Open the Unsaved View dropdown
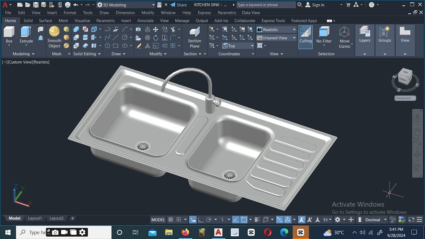Image resolution: width=425 pixels, height=239 pixels. (276, 38)
